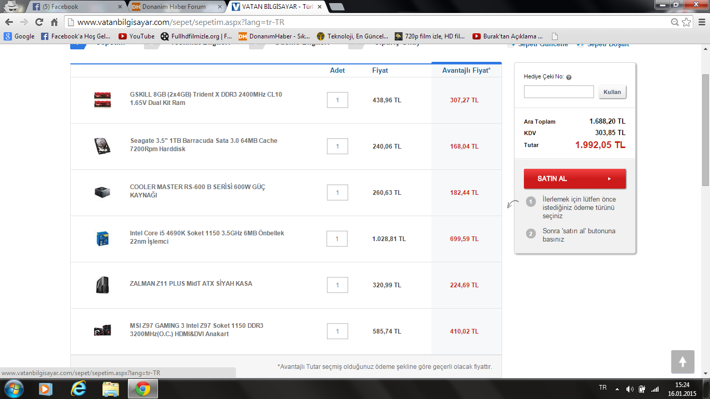
Task: Close the Facebook tab
Action: click(x=121, y=7)
